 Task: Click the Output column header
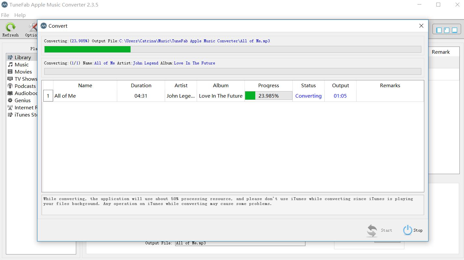pos(340,86)
